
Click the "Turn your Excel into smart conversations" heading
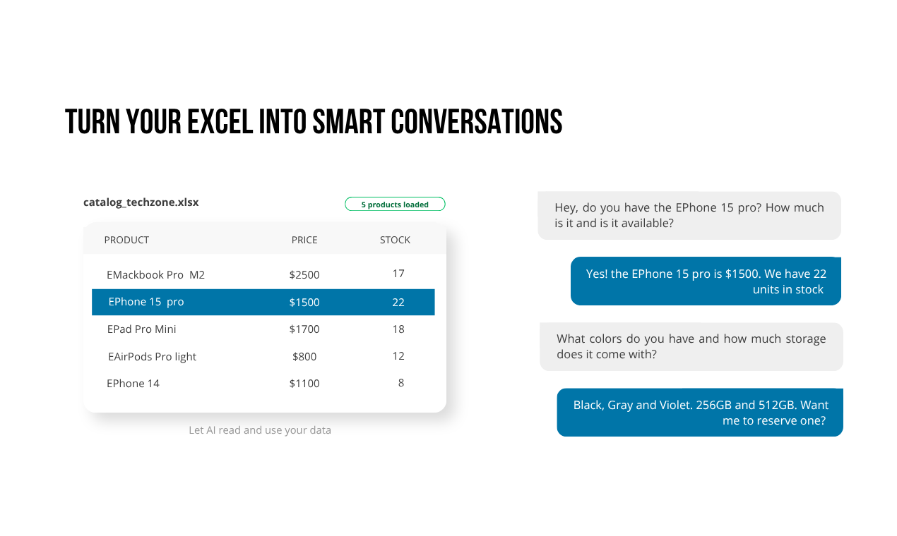(x=314, y=122)
